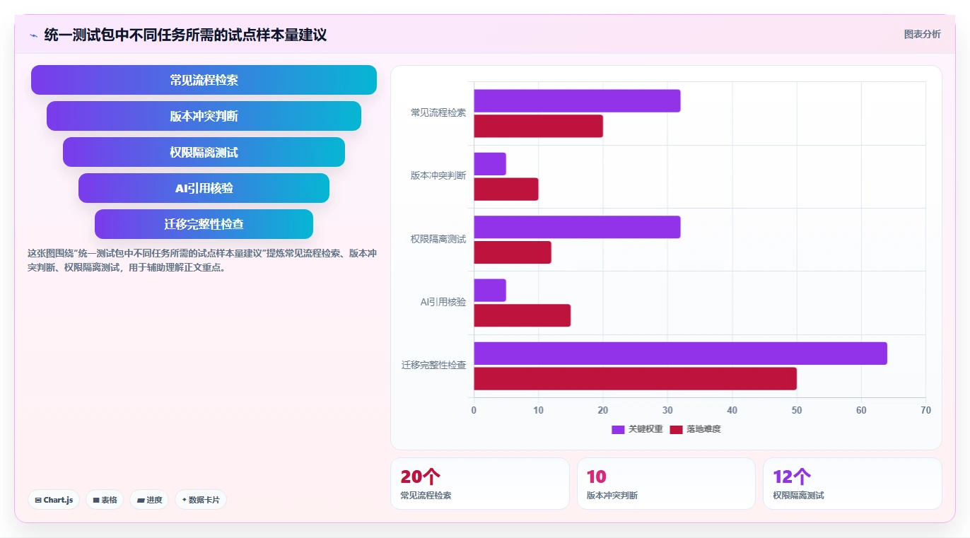This screenshot has height=538, width=970.
Task: Click the crimson 落地难度 legend swatch
Action: click(676, 429)
